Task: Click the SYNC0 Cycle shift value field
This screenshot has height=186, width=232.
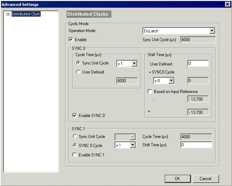Action: [x=198, y=80]
